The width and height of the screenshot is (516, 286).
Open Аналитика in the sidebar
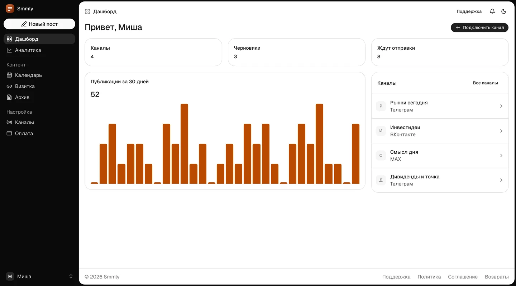(39, 50)
